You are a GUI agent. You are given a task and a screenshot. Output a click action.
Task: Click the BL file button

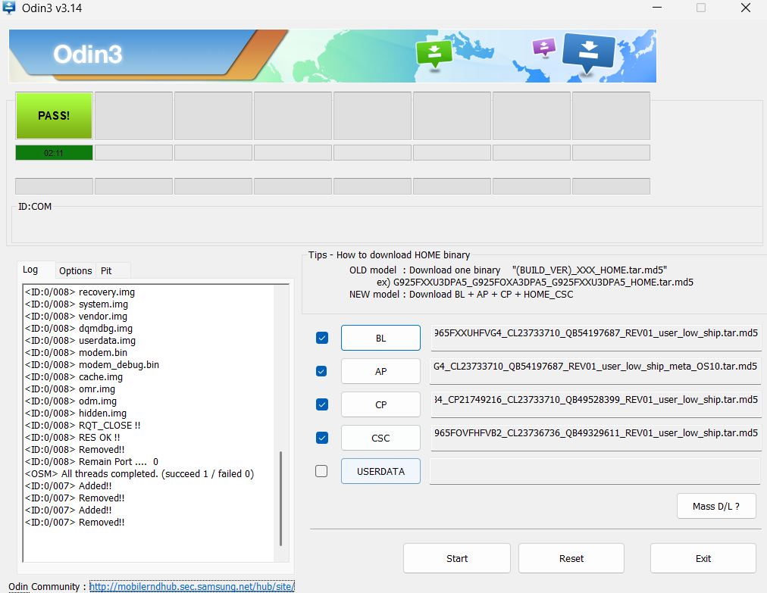[x=380, y=338]
